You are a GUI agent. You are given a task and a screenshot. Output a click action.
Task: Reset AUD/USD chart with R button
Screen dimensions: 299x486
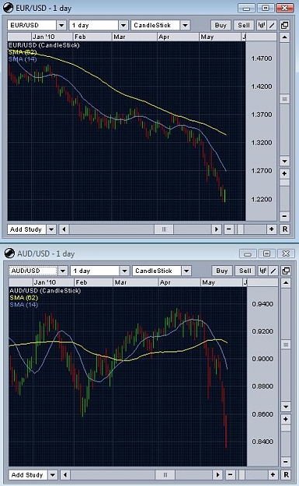286,475
